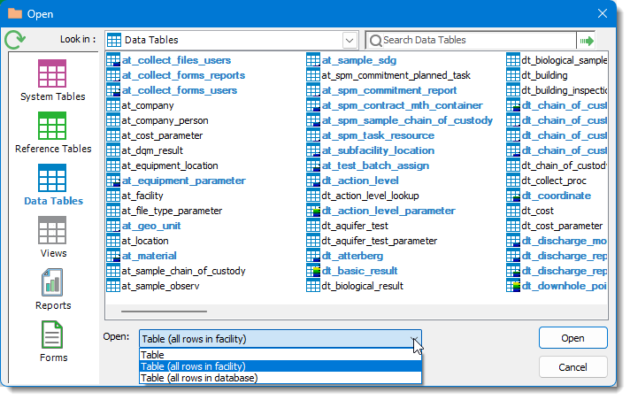
Task: Select at_subfacility_location table
Action: pyautogui.click(x=378, y=150)
